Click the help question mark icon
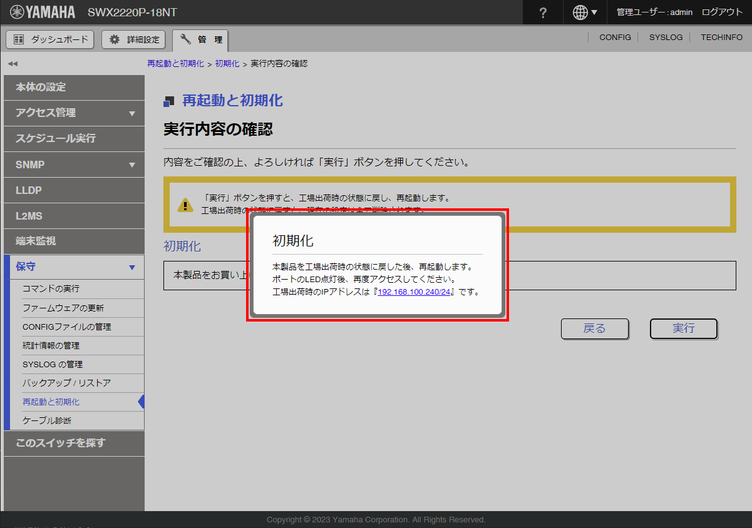Image resolution: width=752 pixels, height=528 pixels. (543, 13)
